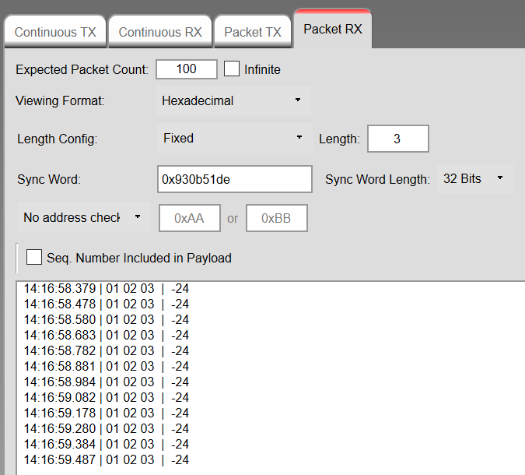Click the 0xAA address field
The height and width of the screenshot is (475, 525).
pyautogui.click(x=190, y=218)
